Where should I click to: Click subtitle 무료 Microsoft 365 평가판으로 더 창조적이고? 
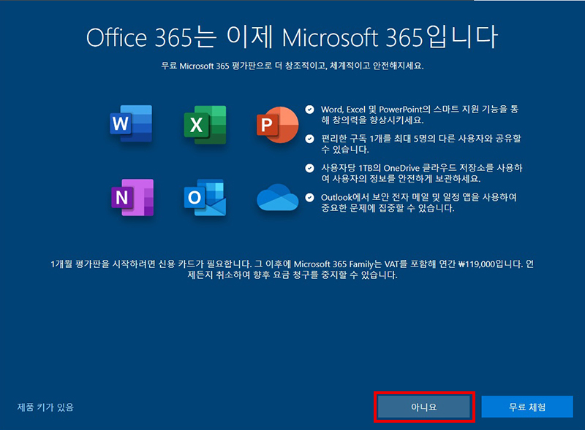pyautogui.click(x=292, y=66)
